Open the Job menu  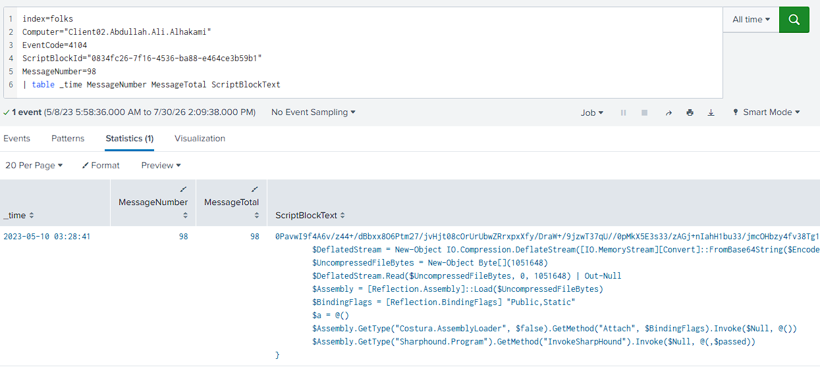pos(592,112)
